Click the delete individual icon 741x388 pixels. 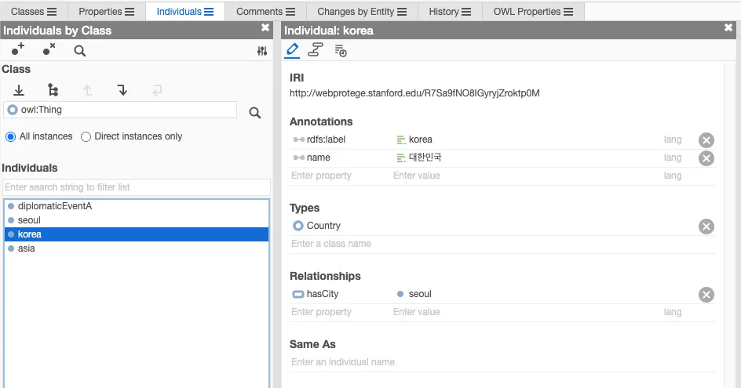[x=49, y=50]
